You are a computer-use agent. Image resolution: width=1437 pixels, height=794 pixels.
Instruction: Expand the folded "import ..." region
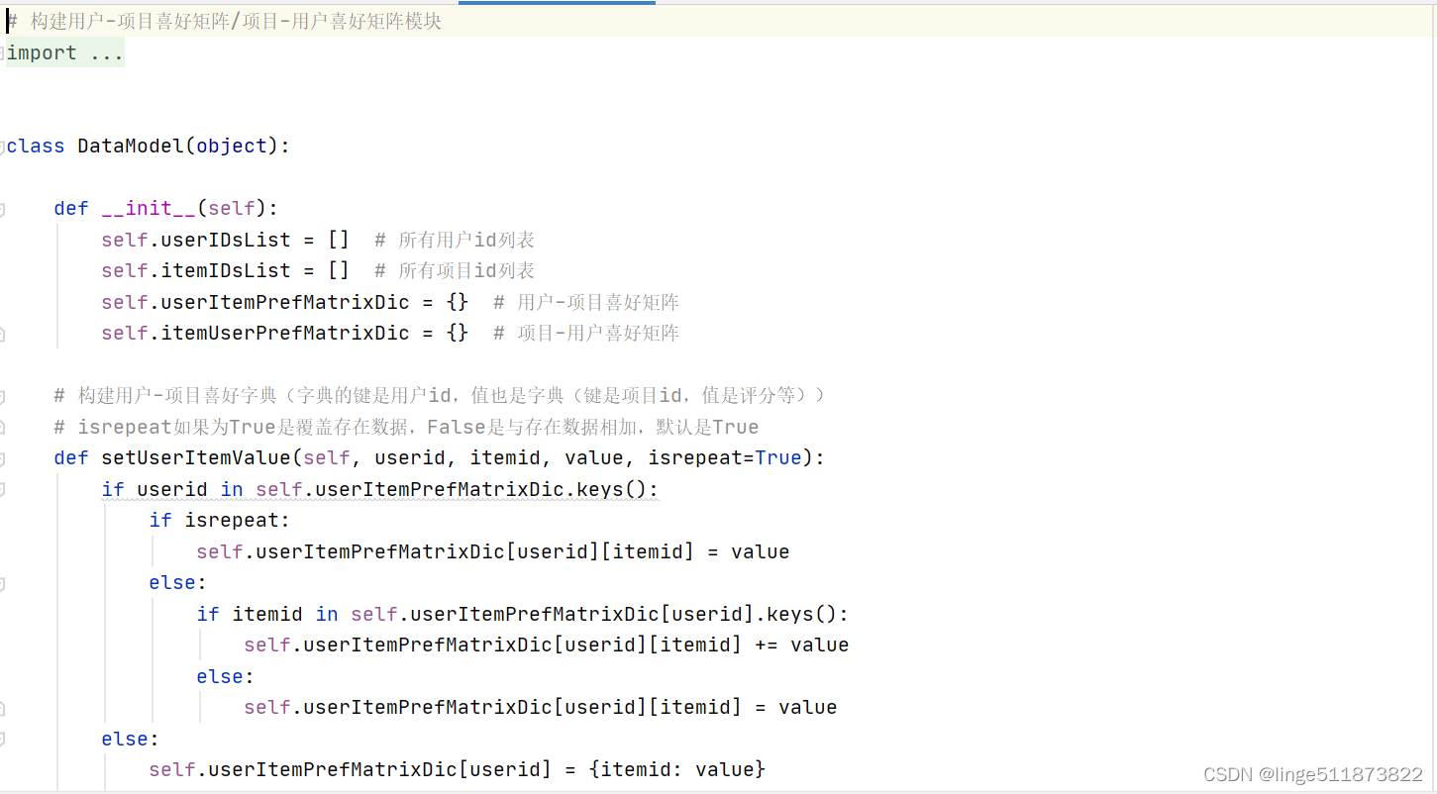tap(64, 53)
